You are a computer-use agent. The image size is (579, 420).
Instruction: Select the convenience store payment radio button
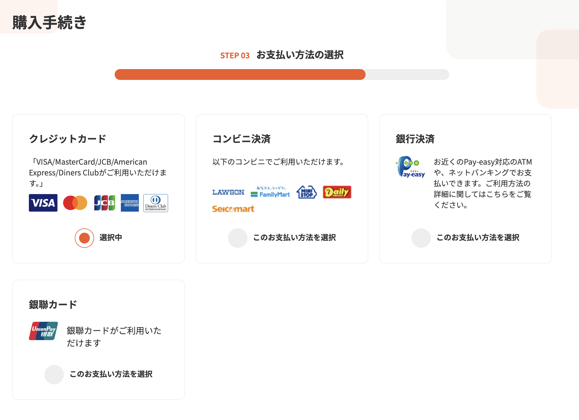point(238,238)
